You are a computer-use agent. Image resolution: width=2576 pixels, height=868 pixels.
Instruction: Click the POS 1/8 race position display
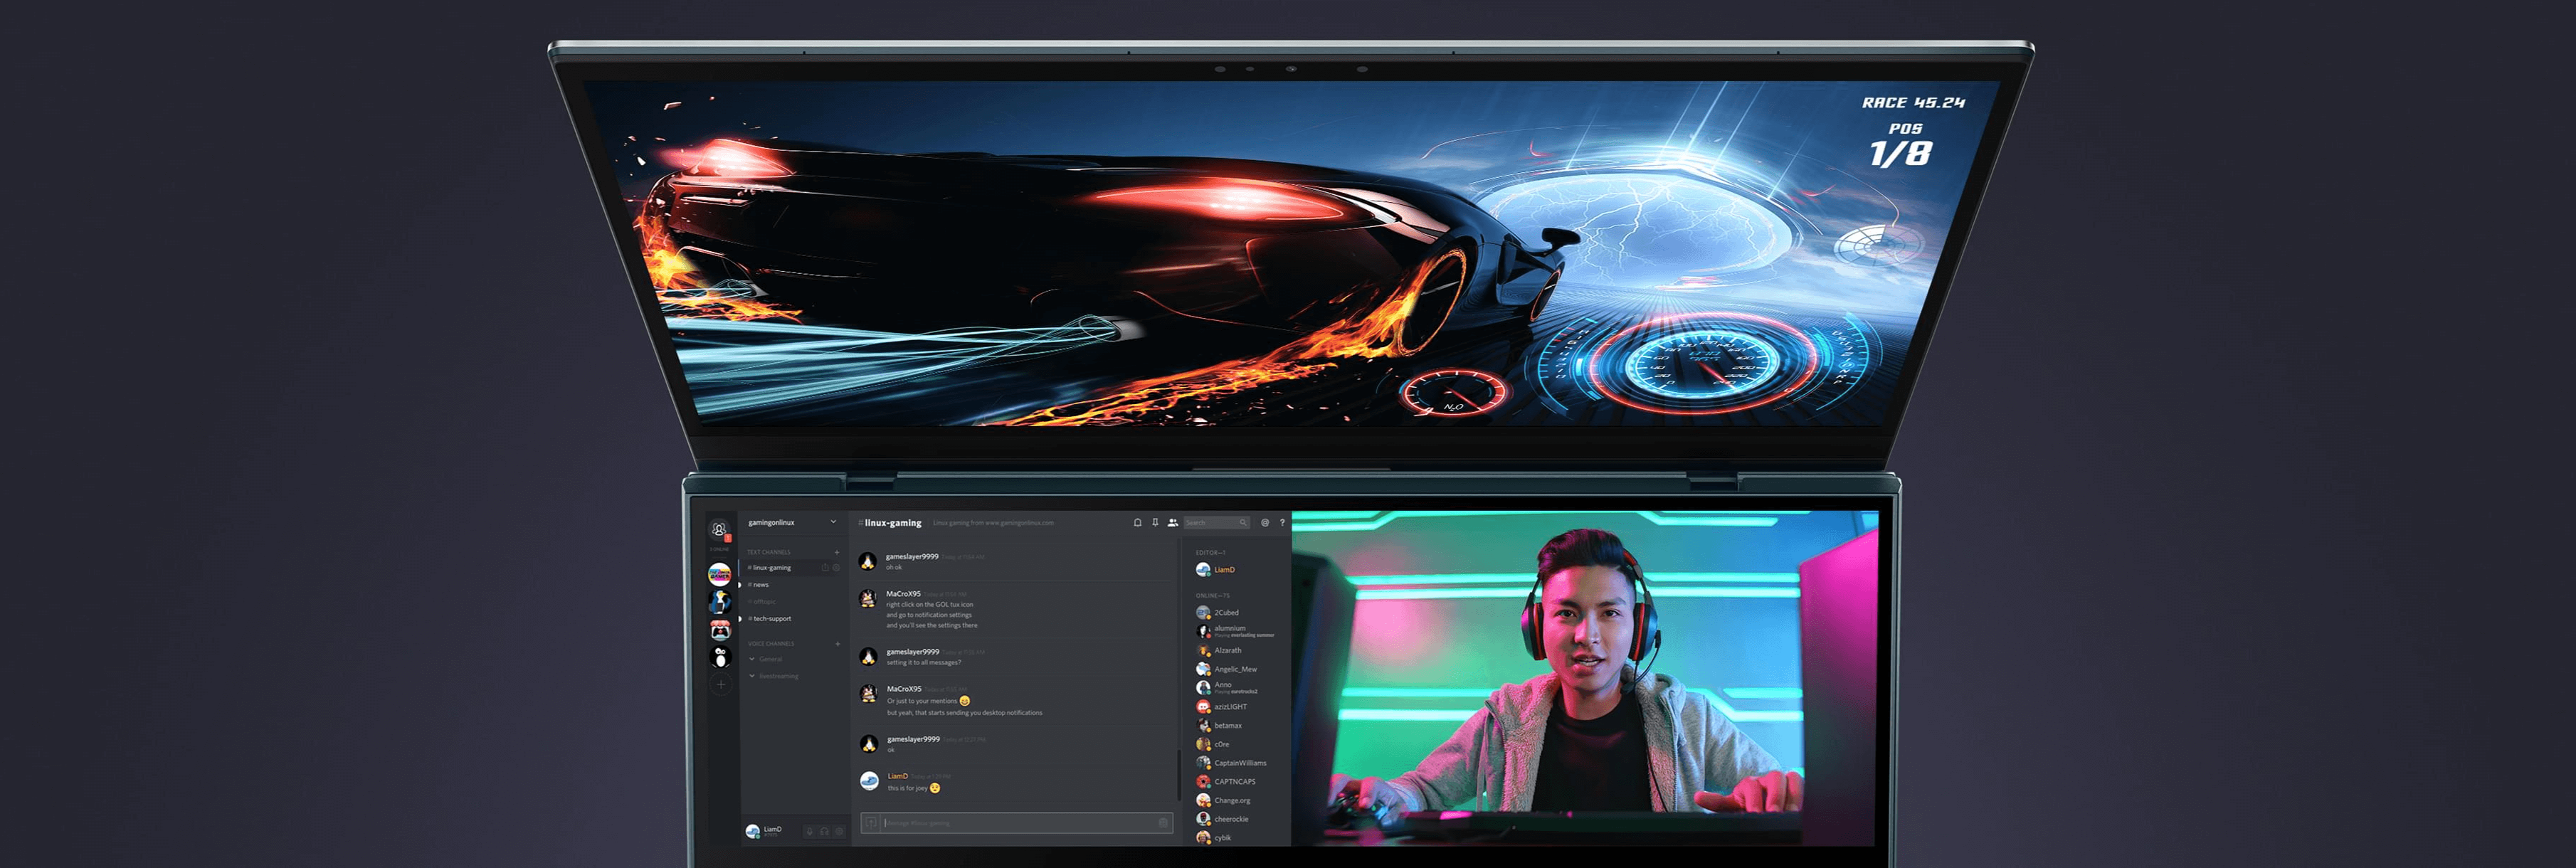point(1902,146)
